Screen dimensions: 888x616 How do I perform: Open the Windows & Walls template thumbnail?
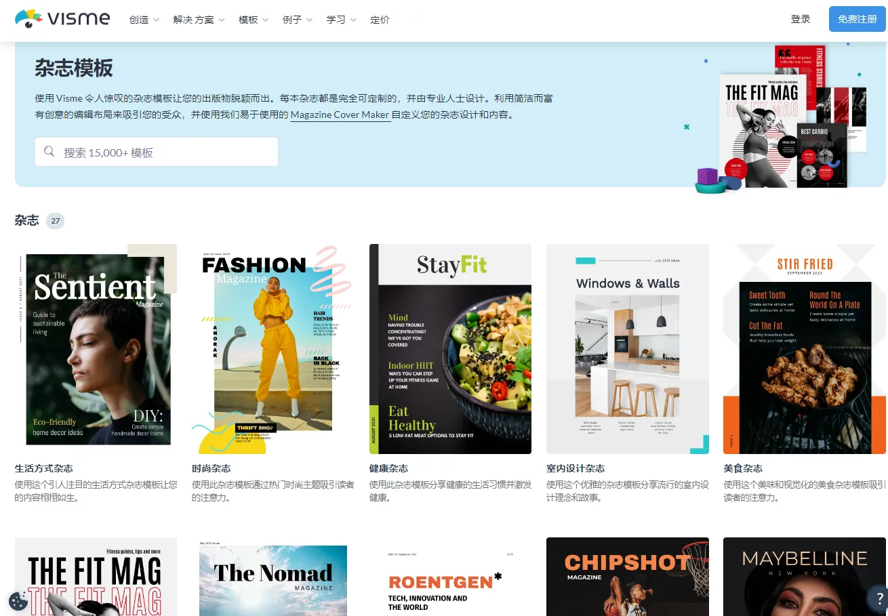pos(628,349)
